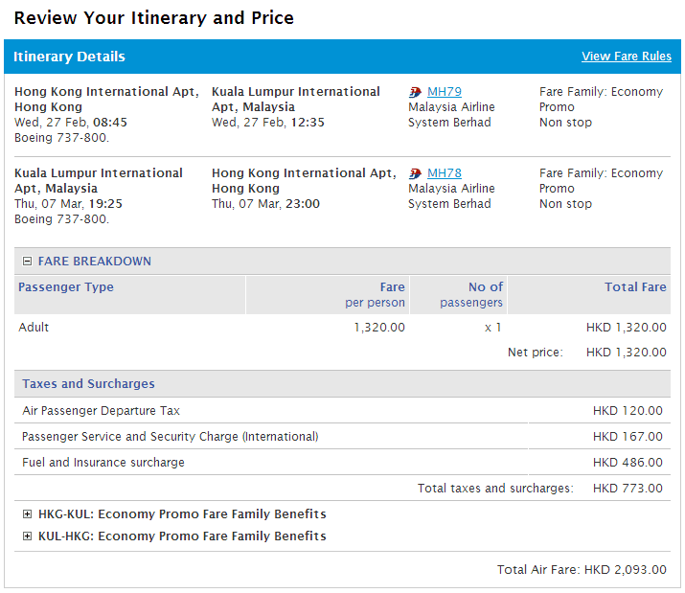Expand HKG-KUL benefits using the plus icon

tap(27, 514)
